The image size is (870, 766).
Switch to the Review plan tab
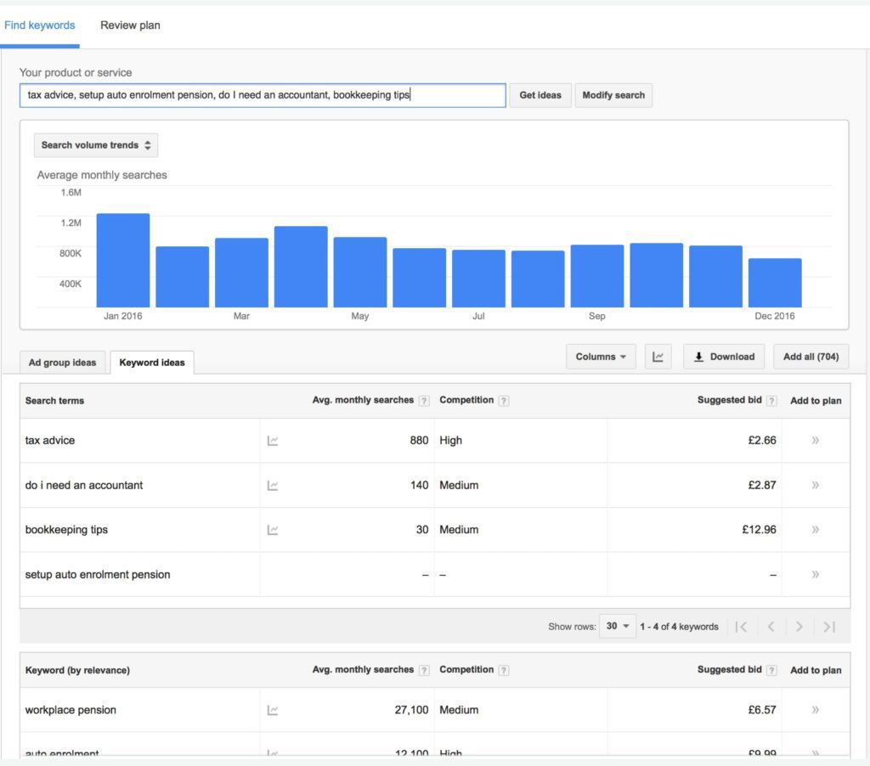point(129,25)
